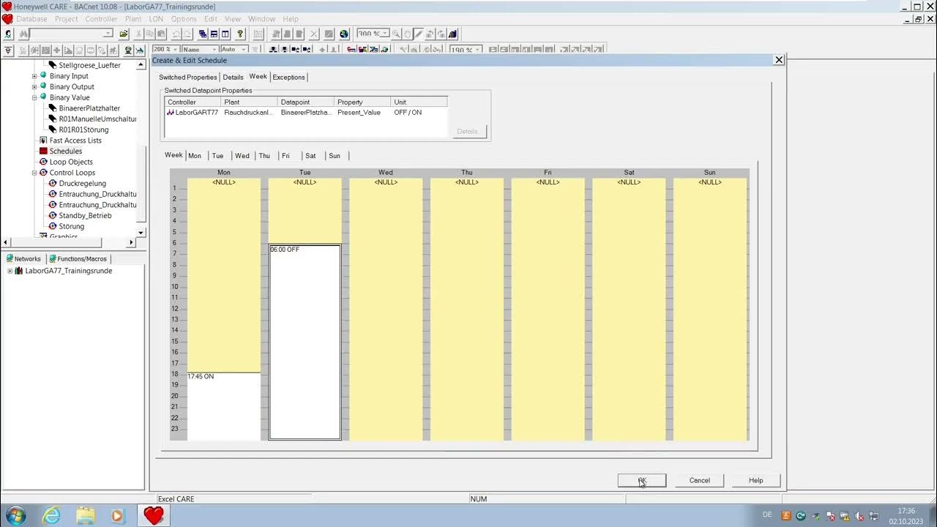
Task: Open the Controller menu
Action: click(x=101, y=19)
